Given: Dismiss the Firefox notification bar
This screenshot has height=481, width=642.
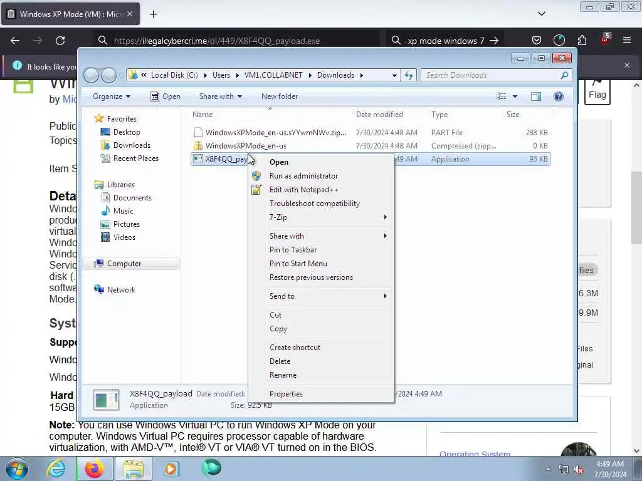Looking at the screenshot, I should (627, 65).
